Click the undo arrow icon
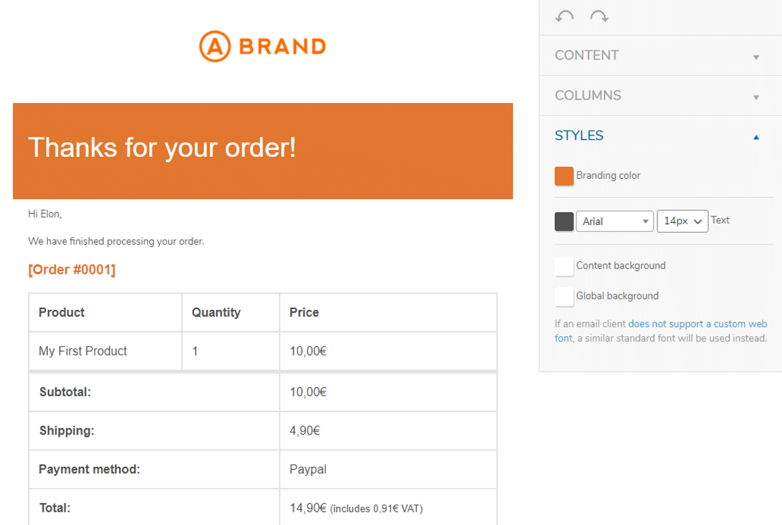The image size is (782, 525). click(x=564, y=16)
